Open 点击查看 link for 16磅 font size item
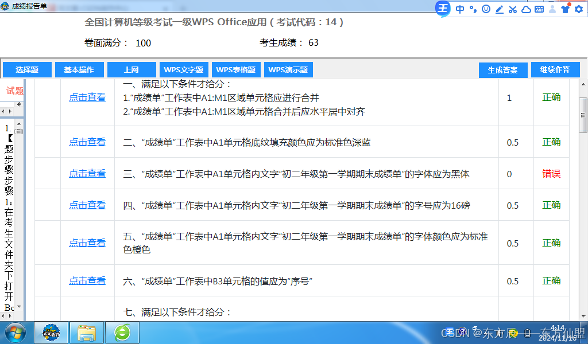 [87, 205]
